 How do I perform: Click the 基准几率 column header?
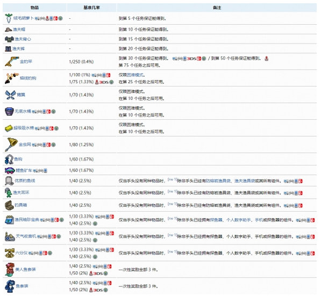(x=91, y=8)
